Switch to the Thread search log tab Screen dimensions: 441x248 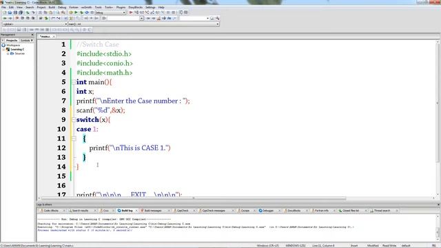[382, 211]
